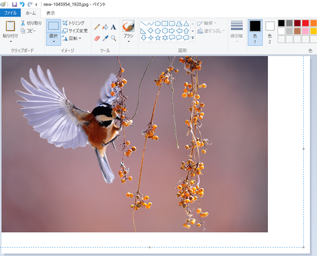Pick the light gray palette swatch
Screen dimensions: 317x256
290,31
